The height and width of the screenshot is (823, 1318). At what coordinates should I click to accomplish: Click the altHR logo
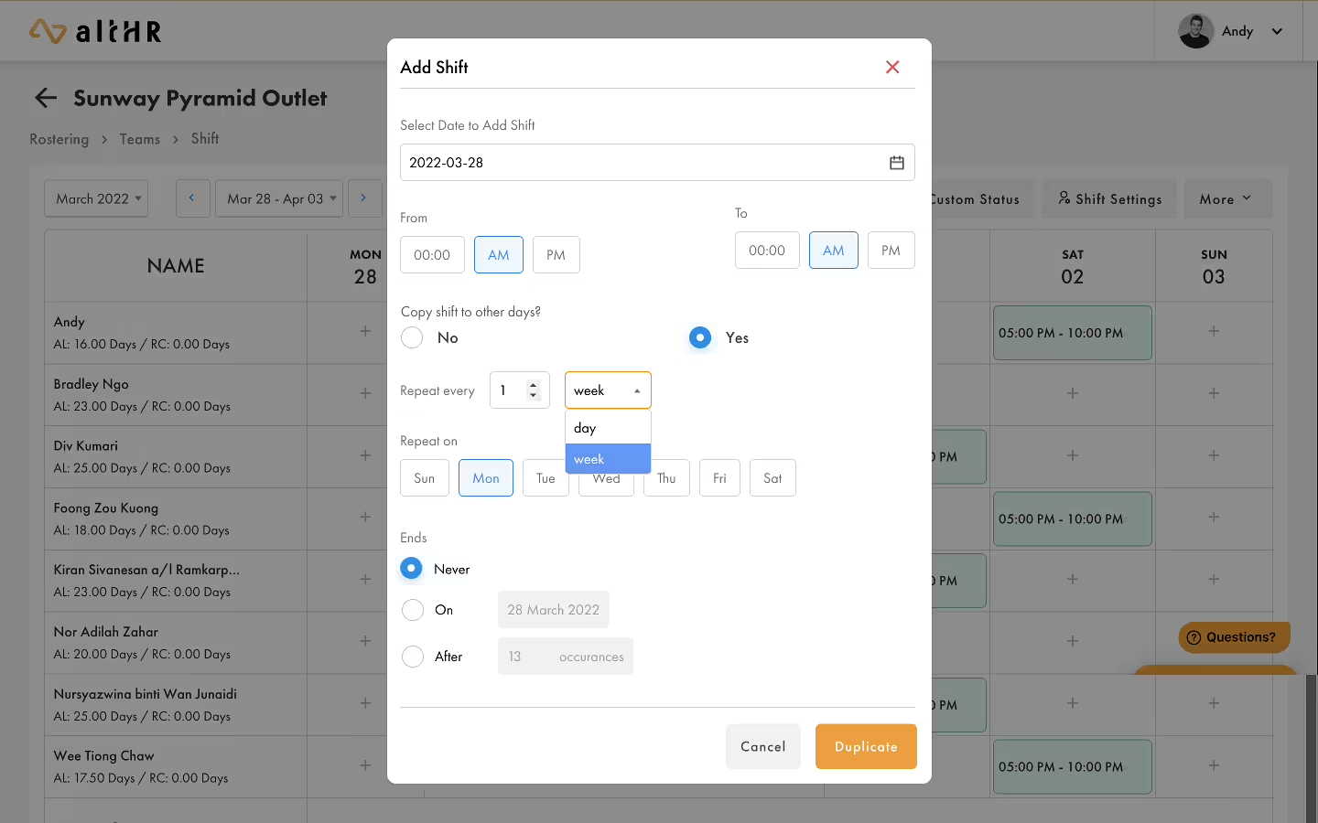click(x=95, y=31)
